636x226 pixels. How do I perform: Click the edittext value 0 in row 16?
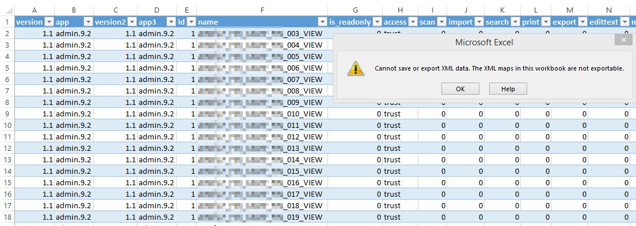coord(609,194)
